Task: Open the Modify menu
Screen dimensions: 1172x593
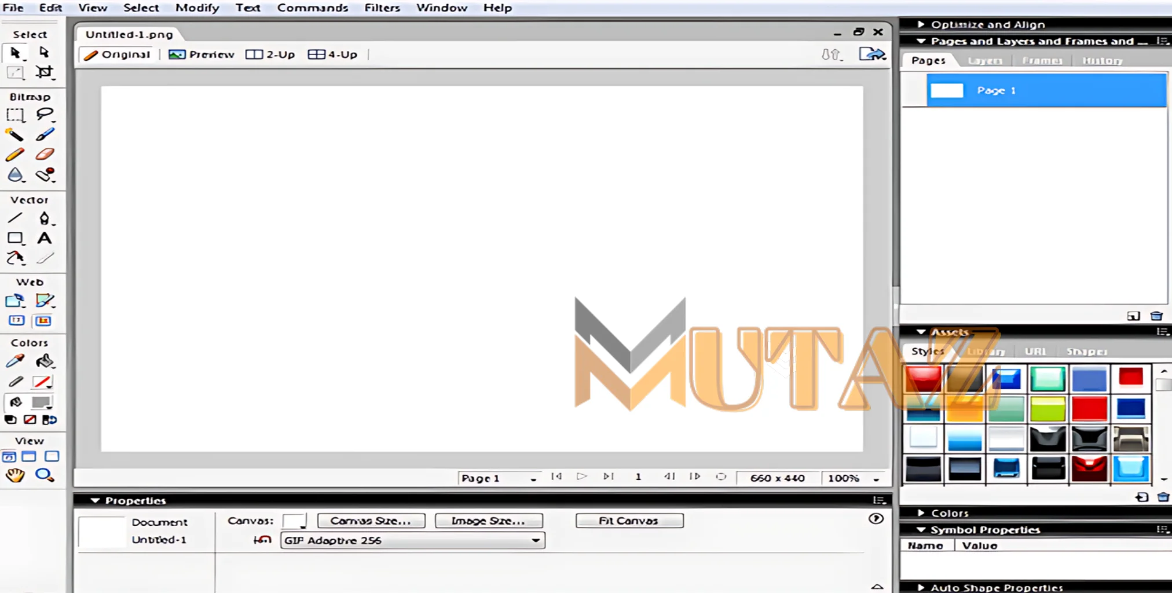Action: pos(197,8)
